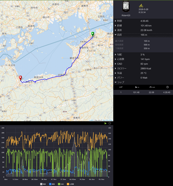Toggle the 速度 blue legend swatch
The image size is (173, 186).
pyautogui.click(x=50, y=184)
